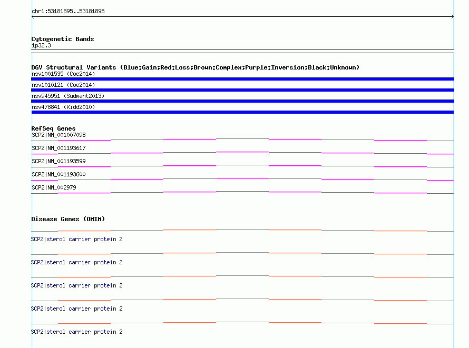The width and height of the screenshot is (469, 348).
Task: Open the fourth SCP2|sterol carrier protein 2 link
Action: (76, 309)
